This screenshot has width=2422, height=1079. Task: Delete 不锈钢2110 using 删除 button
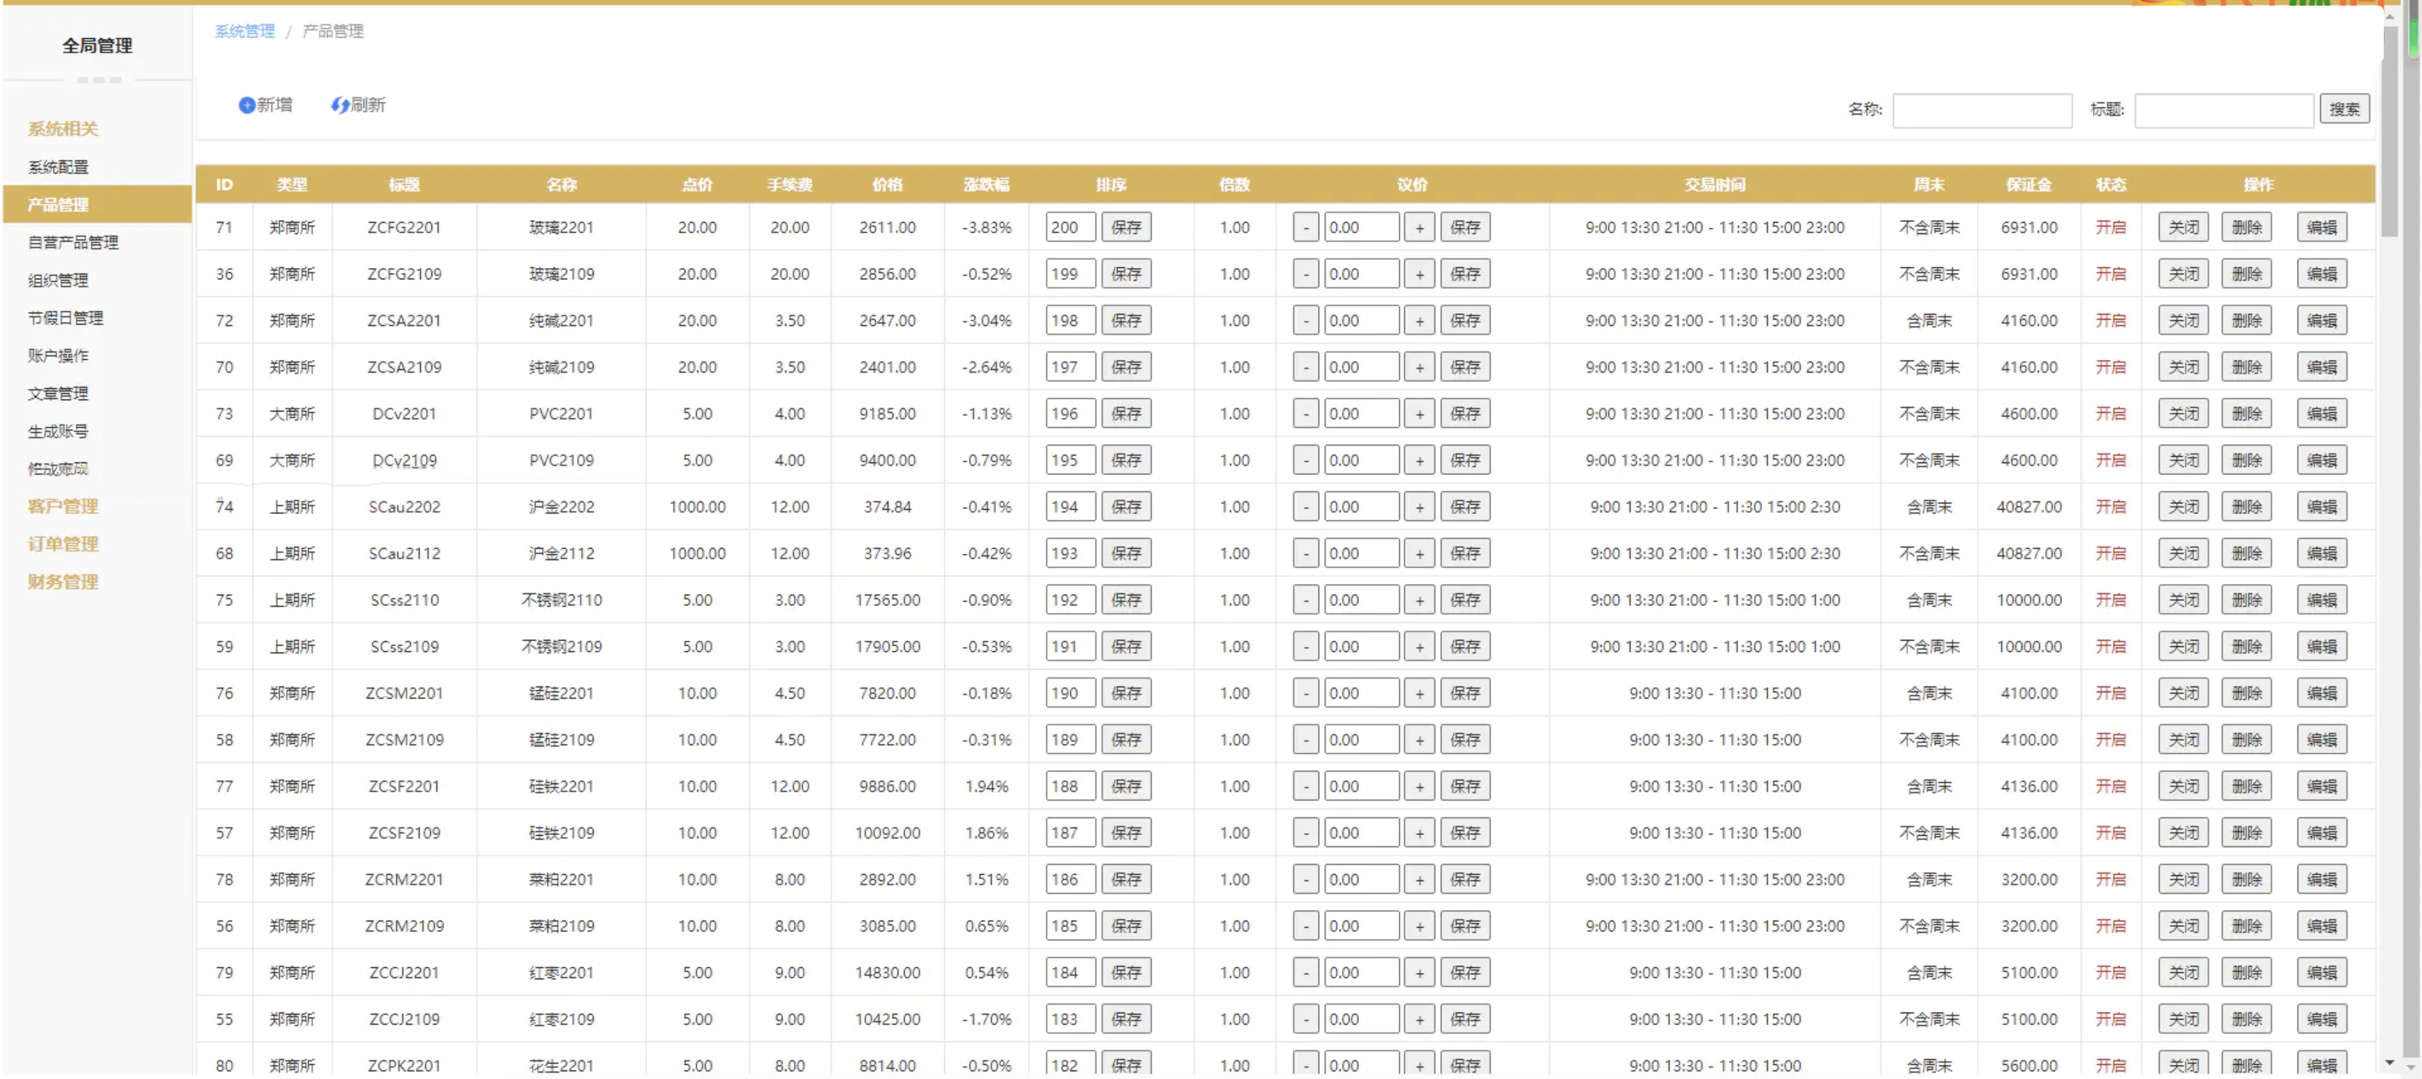(x=2246, y=600)
